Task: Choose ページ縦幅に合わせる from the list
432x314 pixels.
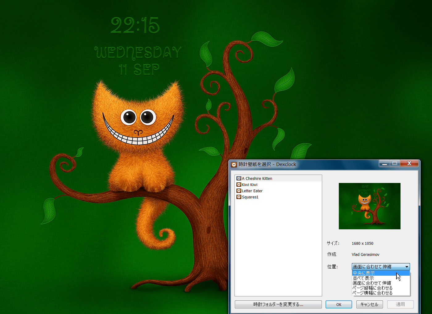Action: click(381, 288)
